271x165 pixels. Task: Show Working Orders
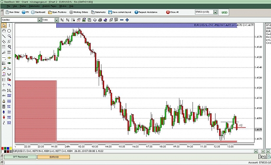[x=79, y=12]
